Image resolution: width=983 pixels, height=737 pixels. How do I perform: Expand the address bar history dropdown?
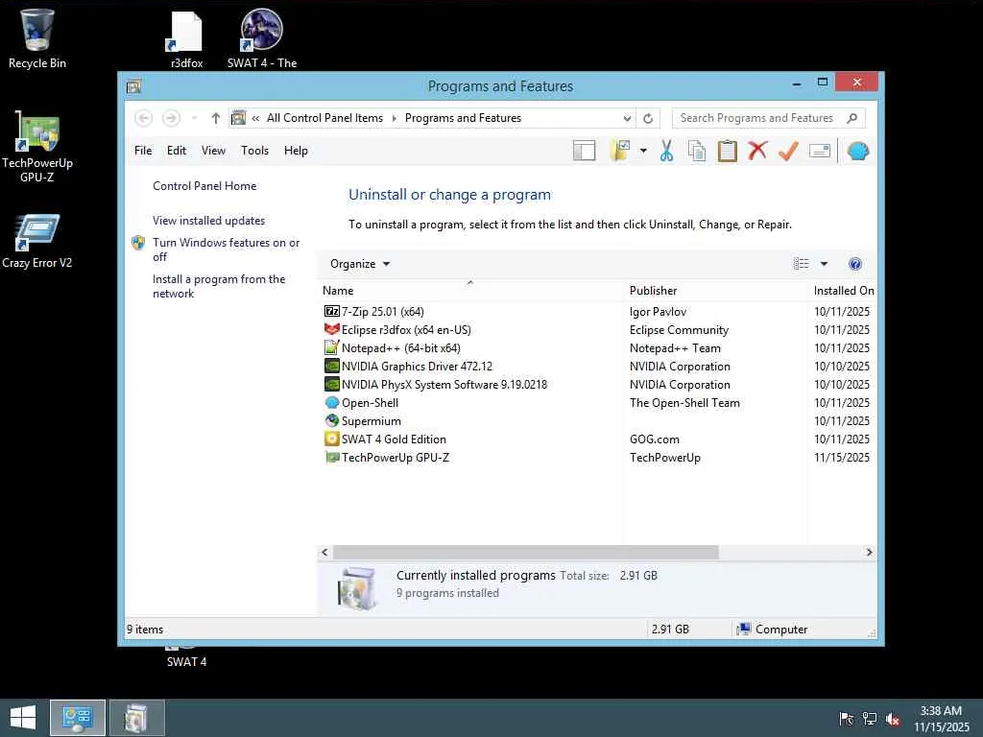(627, 118)
